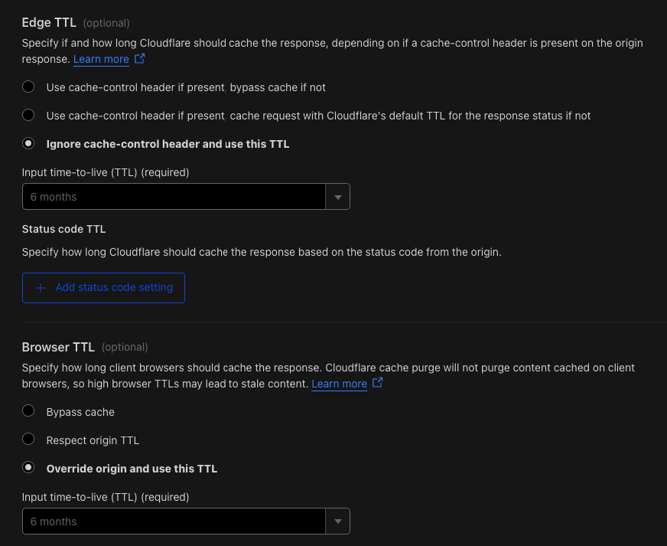Select Override origin and use this TTL
The width and height of the screenshot is (667, 546).
(x=28, y=468)
